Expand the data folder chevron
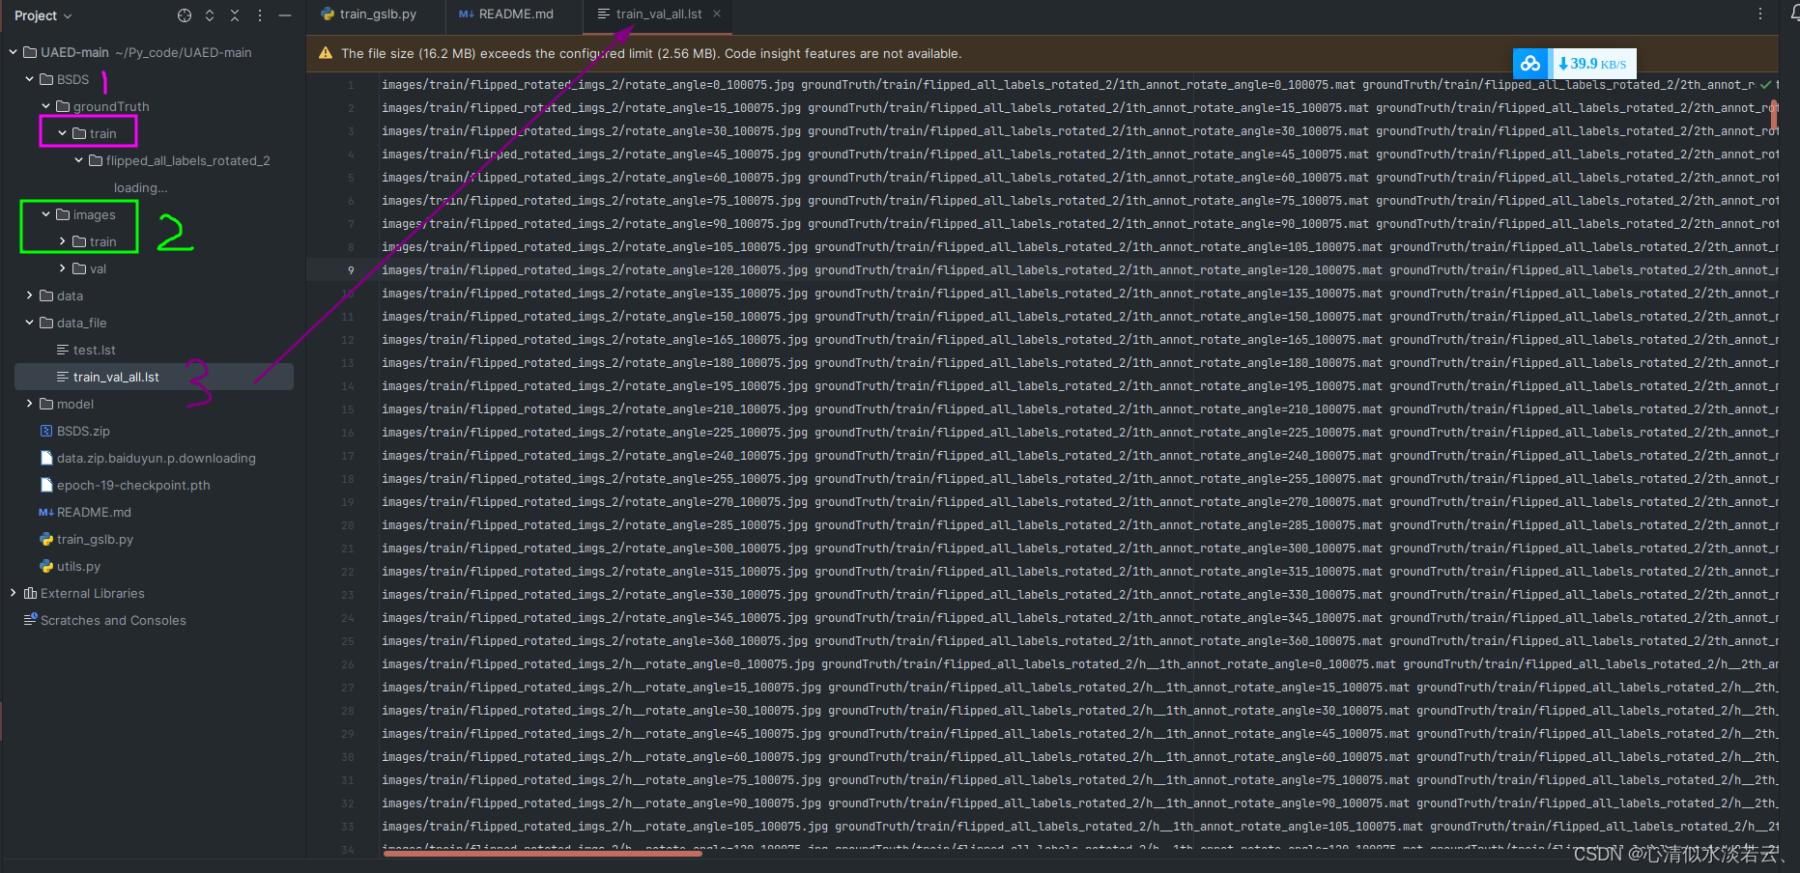 [x=30, y=296]
